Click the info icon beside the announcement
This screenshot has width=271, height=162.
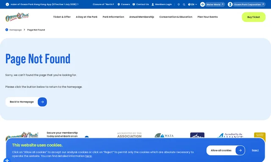pos(7,4)
